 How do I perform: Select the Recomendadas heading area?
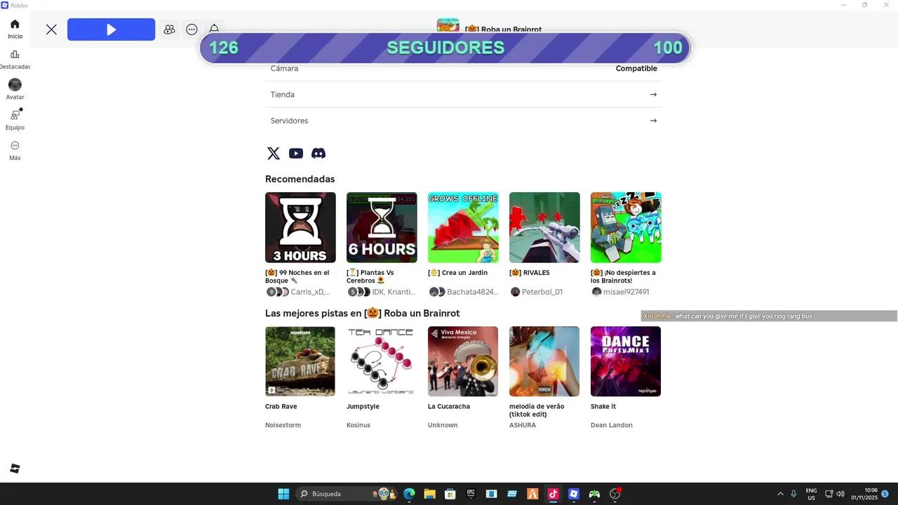[x=300, y=179]
